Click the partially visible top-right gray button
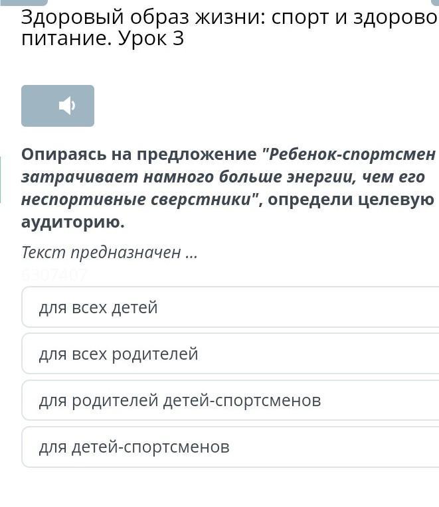439x507 pixels. (436, 3)
